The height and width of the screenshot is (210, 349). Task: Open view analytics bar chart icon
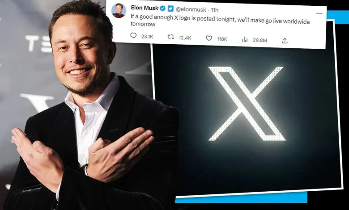pyautogui.click(x=245, y=40)
